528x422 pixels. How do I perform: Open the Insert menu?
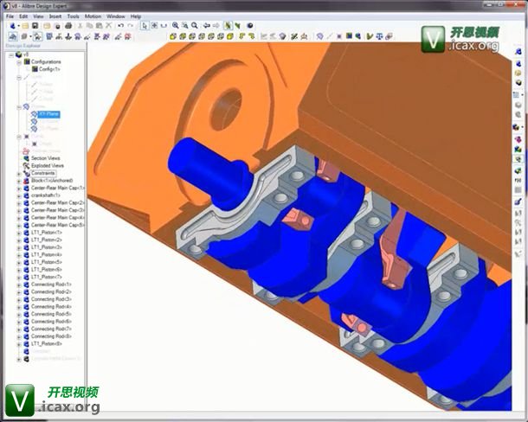pyautogui.click(x=55, y=16)
